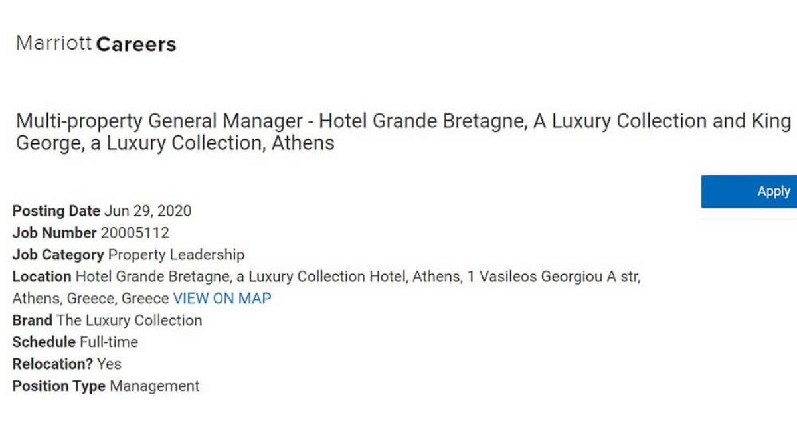
Task: Click the Relocation? label
Action: (52, 364)
